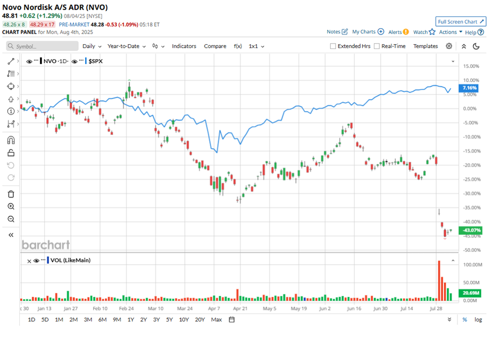500x337 pixels.
Task: Hide the NVO series eye toggle
Action: point(29,62)
